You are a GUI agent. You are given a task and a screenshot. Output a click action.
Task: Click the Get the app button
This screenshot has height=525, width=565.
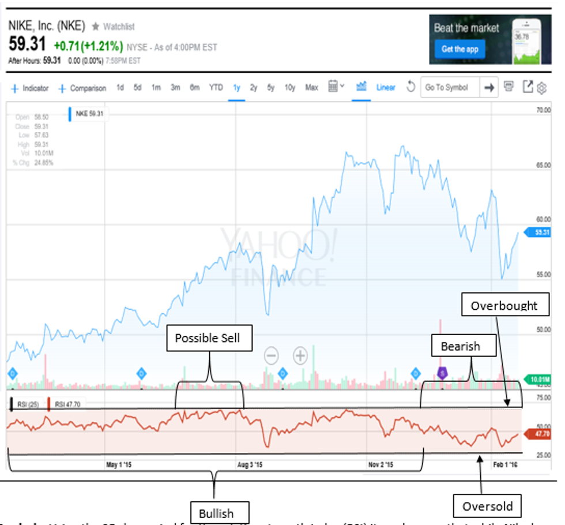pyautogui.click(x=459, y=49)
